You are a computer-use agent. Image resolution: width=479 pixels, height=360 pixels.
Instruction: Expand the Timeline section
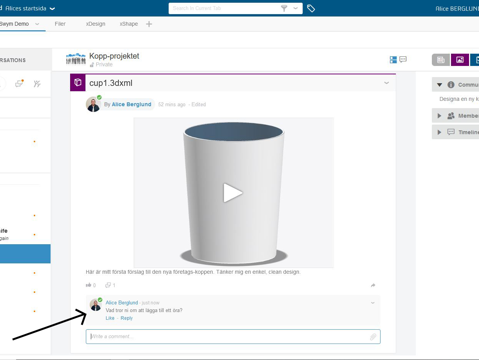point(440,132)
